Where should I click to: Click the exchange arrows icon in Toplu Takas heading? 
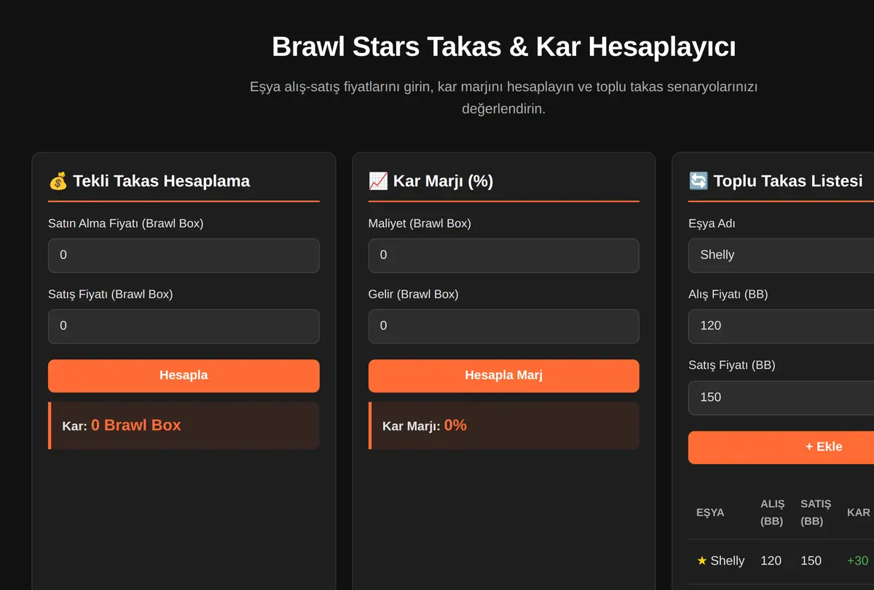(x=698, y=180)
